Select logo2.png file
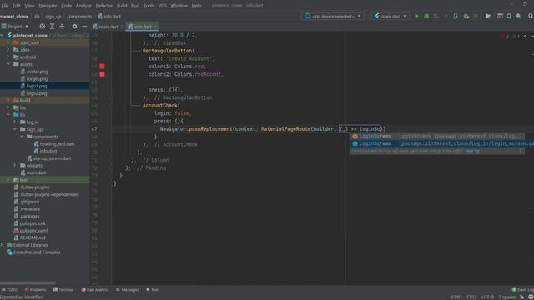This screenshot has height=300, width=534. [37, 93]
